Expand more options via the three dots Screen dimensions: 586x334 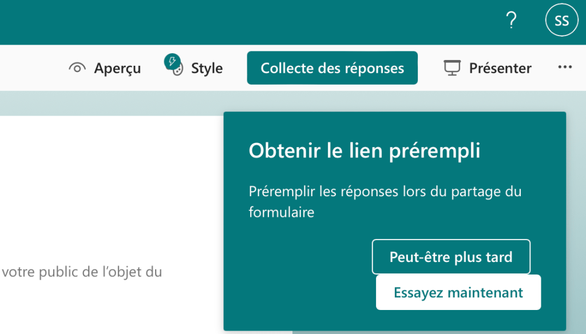pos(564,67)
